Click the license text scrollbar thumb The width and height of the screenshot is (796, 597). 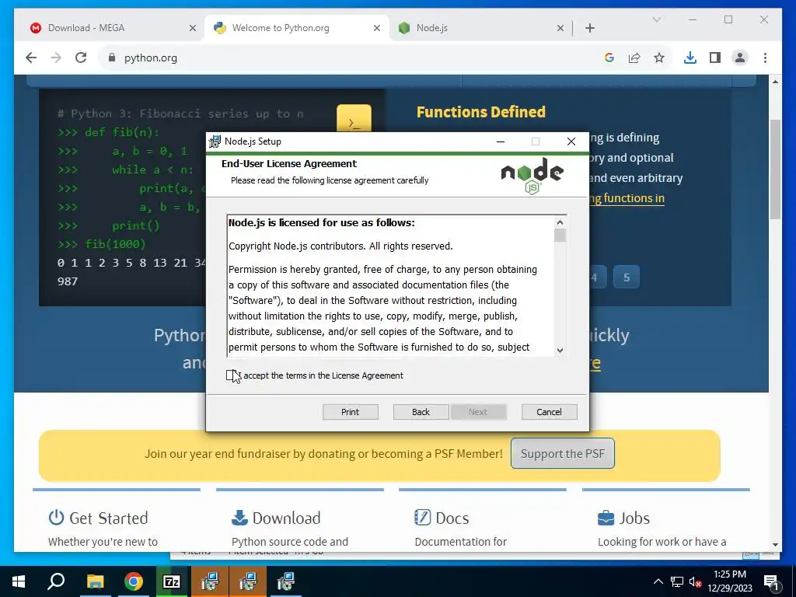560,236
